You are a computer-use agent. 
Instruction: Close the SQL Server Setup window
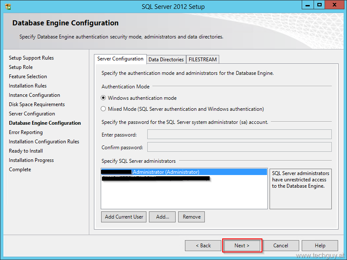[x=334, y=5]
